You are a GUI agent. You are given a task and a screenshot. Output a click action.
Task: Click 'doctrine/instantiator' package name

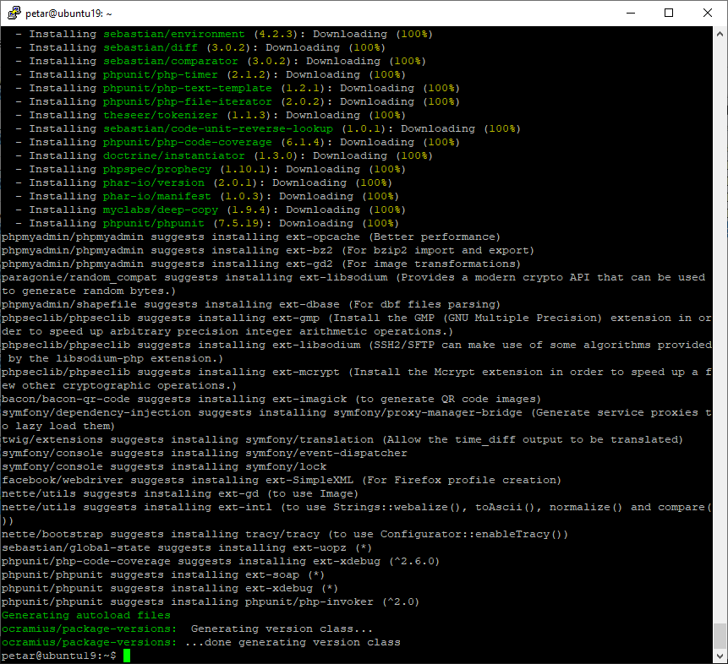[173, 155]
